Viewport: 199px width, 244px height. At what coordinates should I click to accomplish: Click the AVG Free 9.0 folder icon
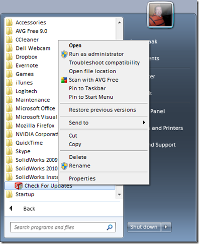point(10,31)
